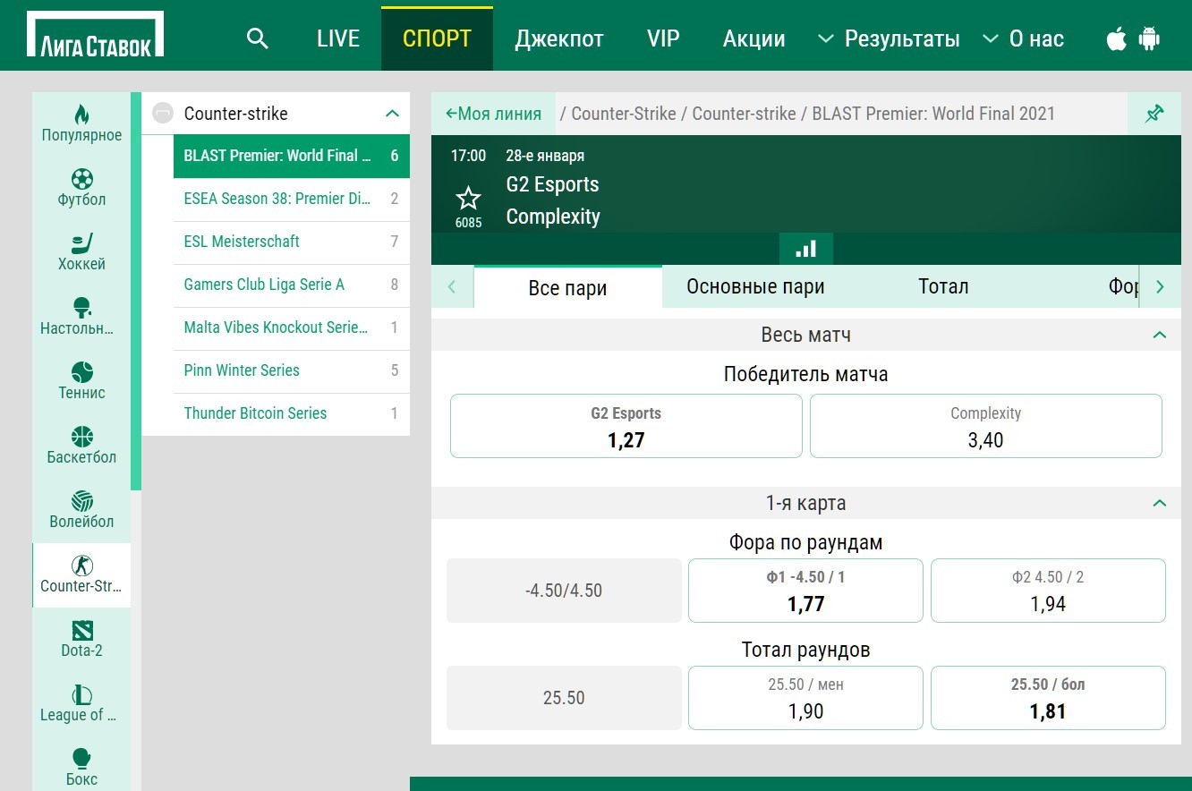Click the -4.50/4.50 handicap value cell
1192x791 pixels.
point(564,591)
